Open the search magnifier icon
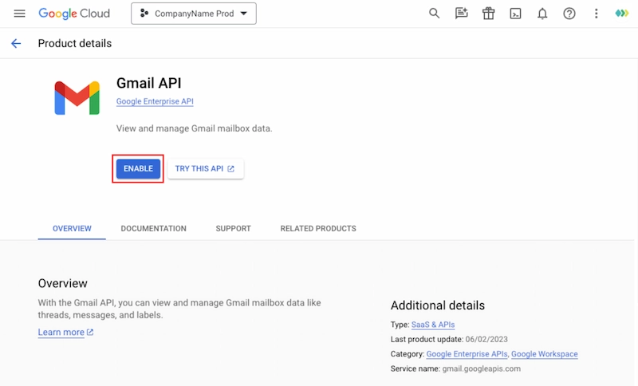Viewport: 638px width, 386px height. pyautogui.click(x=434, y=14)
